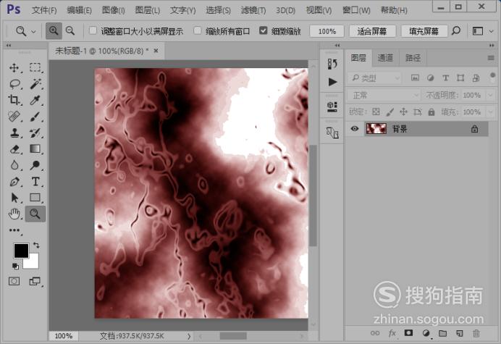Hide the 背景 layer visibility eye
This screenshot has width=501, height=344.
pyautogui.click(x=354, y=128)
